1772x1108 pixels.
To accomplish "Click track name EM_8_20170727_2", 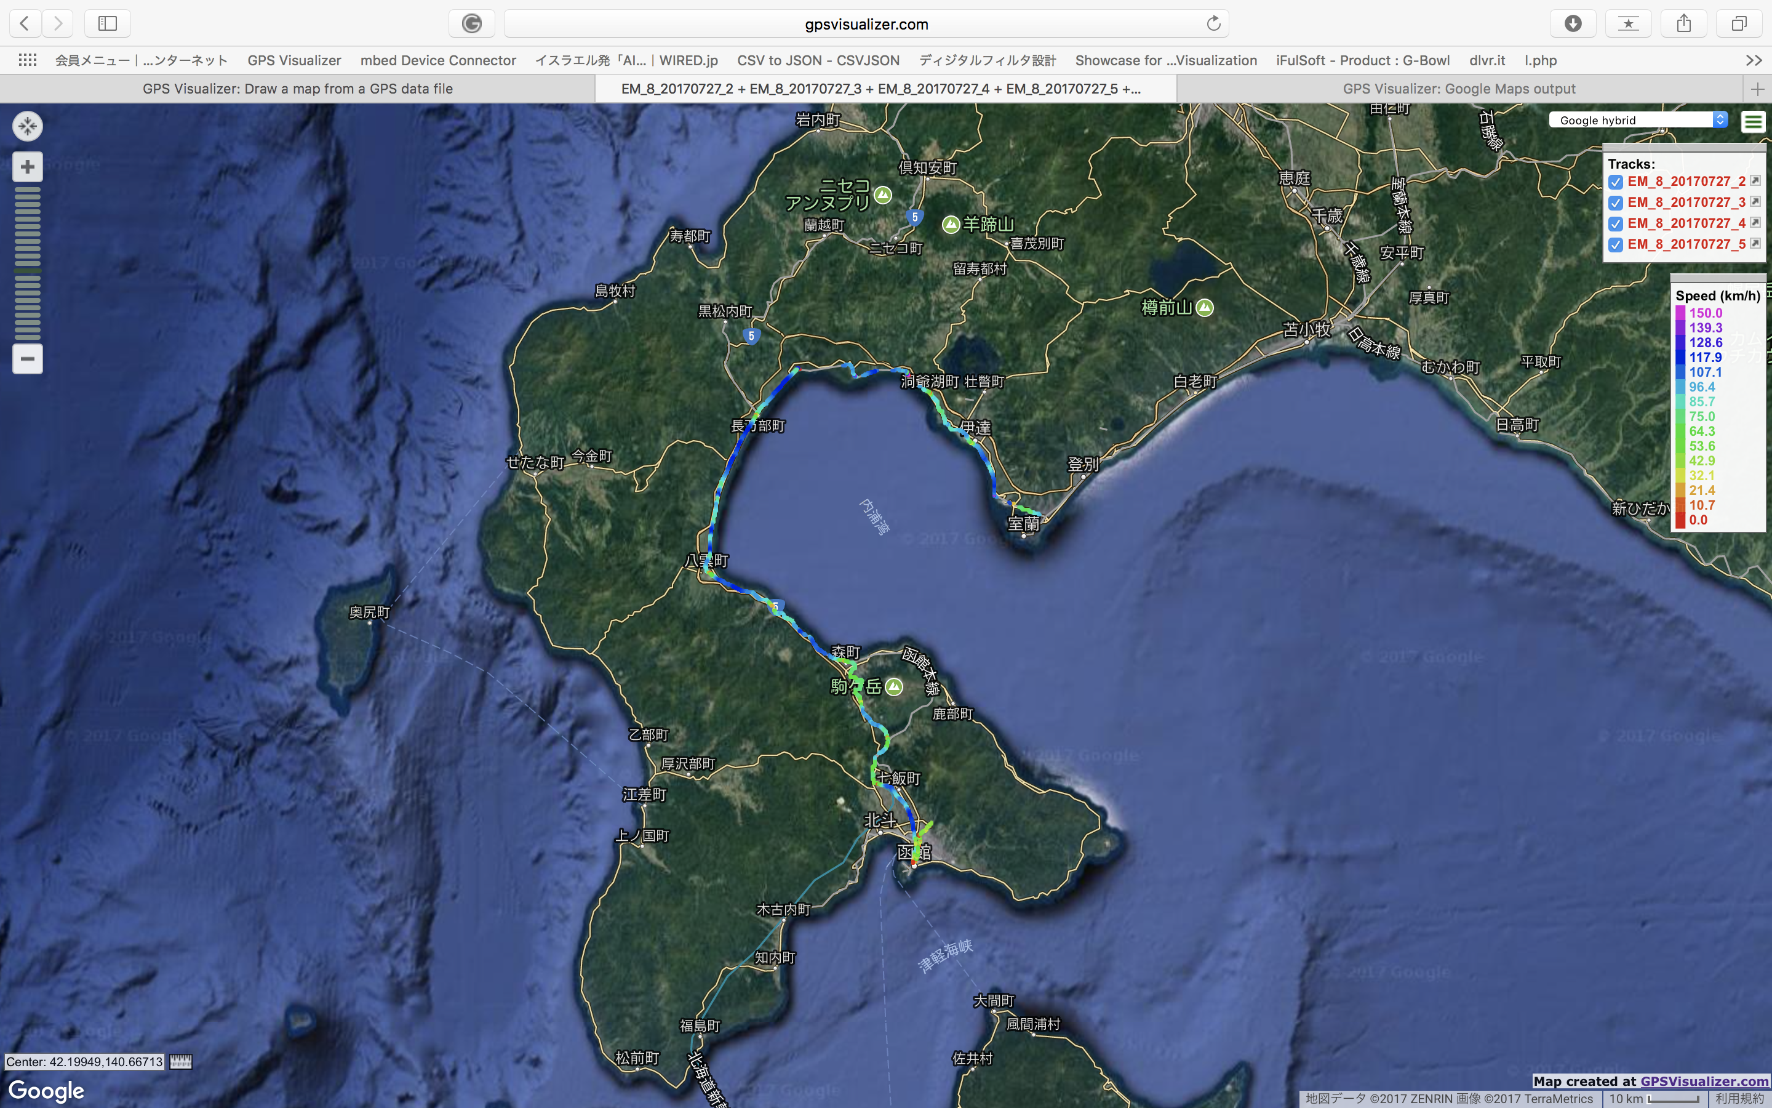I will 1686,181.
